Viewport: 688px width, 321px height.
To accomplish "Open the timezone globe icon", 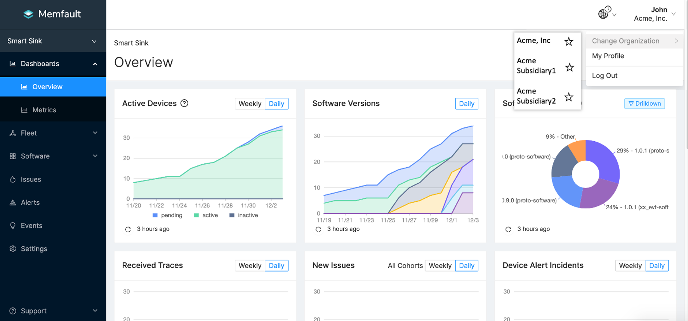I will 604,13.
